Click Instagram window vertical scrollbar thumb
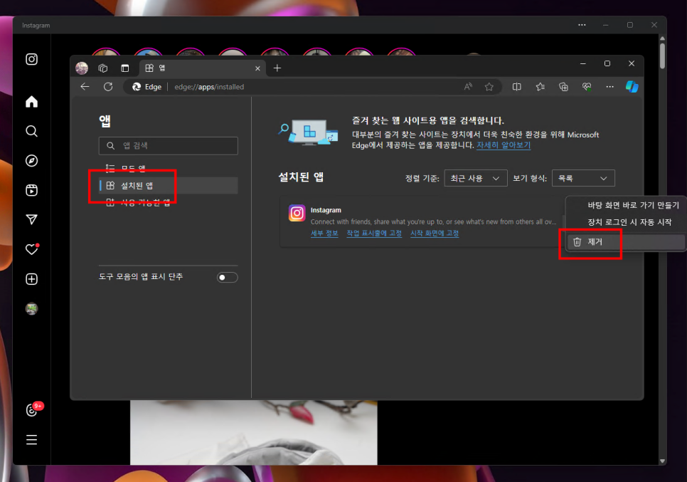The height and width of the screenshot is (482, 687). click(662, 56)
